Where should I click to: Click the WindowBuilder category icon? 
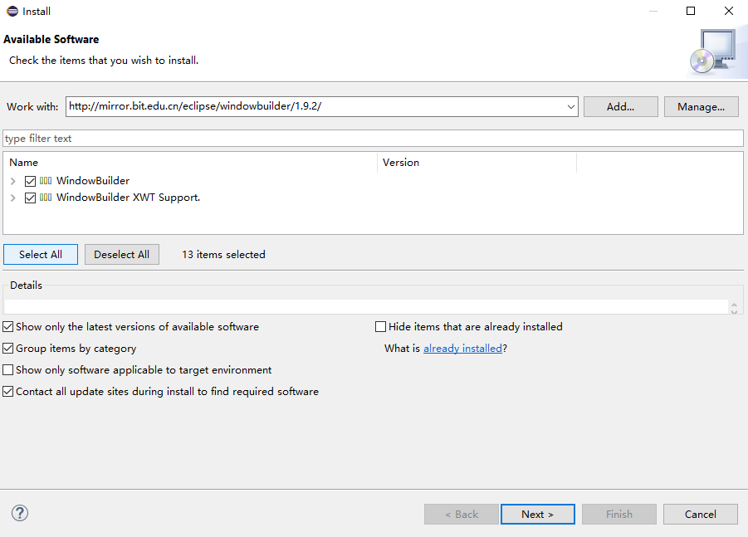pos(46,181)
